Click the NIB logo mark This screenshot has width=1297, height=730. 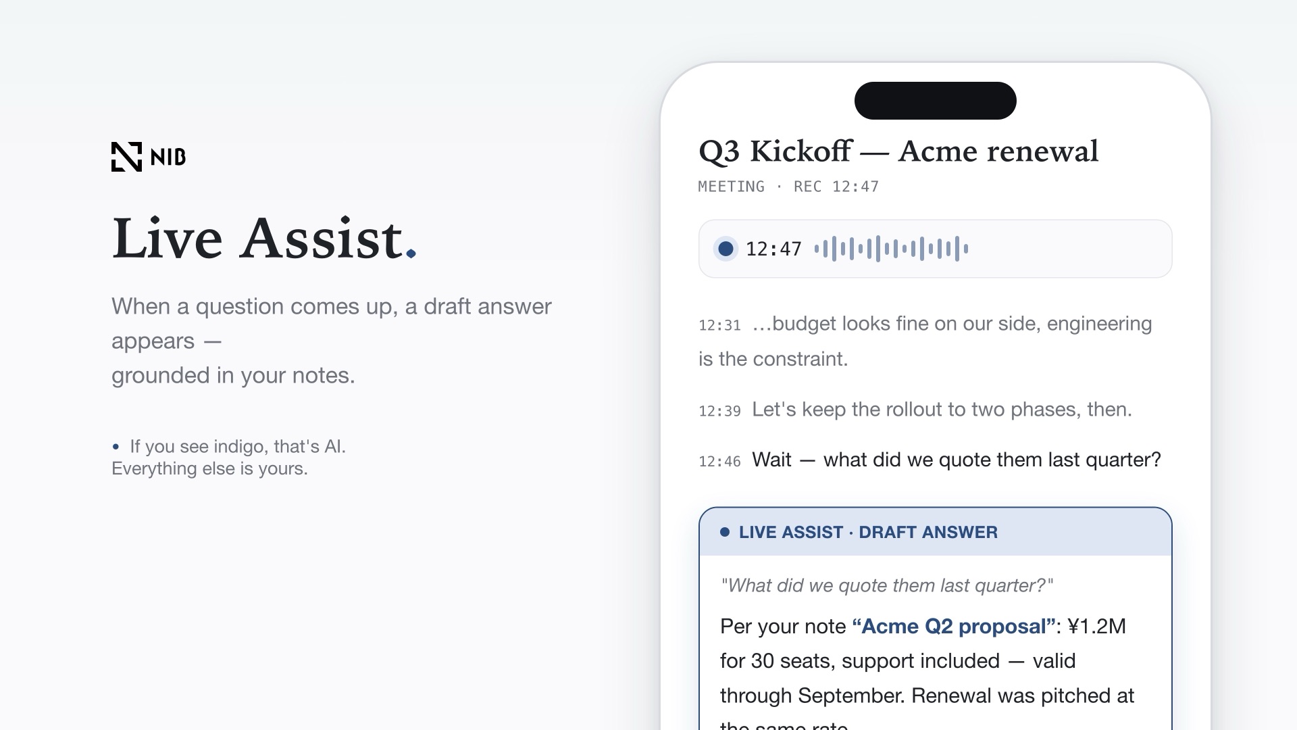click(126, 157)
